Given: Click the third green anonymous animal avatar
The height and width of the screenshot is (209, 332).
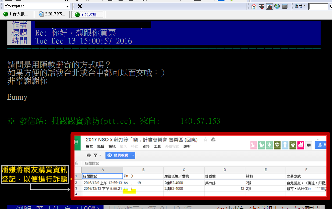Looking at the screenshot, I should [x=269, y=145].
